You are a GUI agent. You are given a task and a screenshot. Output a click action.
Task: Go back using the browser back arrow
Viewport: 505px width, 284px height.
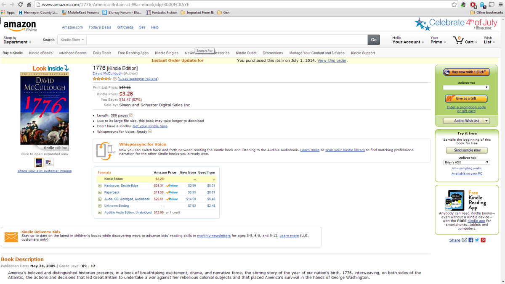point(4,5)
